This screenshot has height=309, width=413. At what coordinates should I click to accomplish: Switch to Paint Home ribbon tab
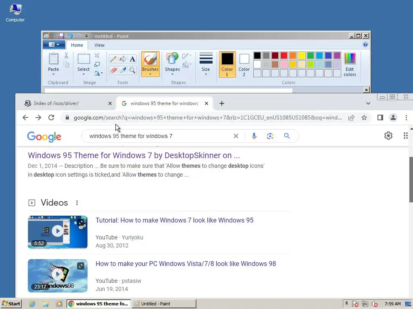tap(77, 45)
